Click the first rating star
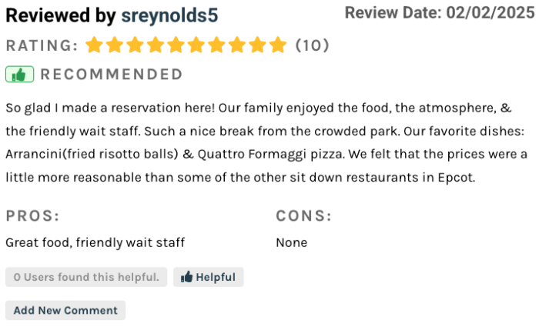The width and height of the screenshot is (539, 330). click(94, 45)
